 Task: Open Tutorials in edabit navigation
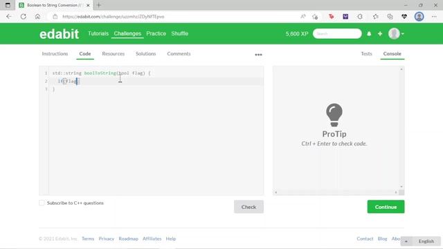[98, 34]
